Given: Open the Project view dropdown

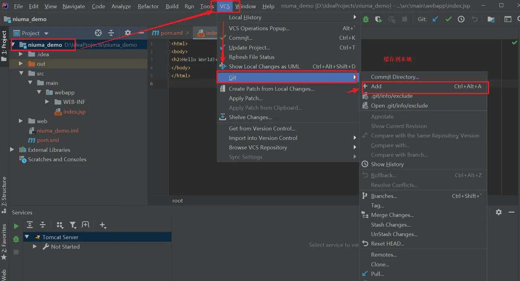Looking at the screenshot, I should 46,33.
